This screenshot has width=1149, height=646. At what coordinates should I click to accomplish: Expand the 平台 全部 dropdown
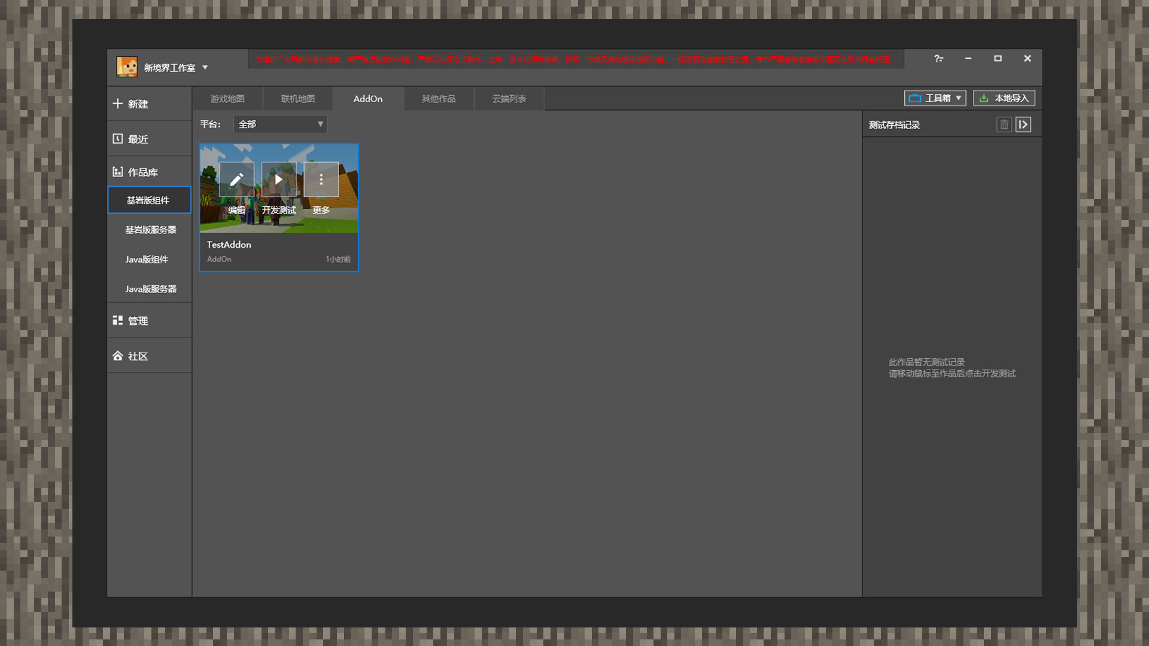tap(280, 124)
